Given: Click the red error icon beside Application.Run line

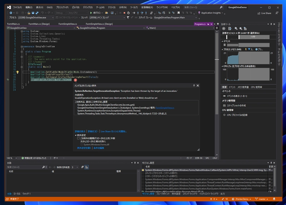Looking at the screenshot, I should pos(75,80).
